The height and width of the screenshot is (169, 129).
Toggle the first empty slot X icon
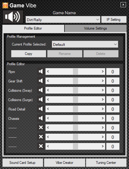[41, 127]
